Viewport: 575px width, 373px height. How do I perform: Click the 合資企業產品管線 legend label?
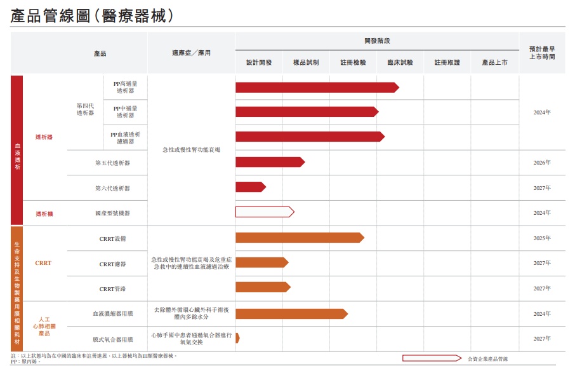pos(487,358)
